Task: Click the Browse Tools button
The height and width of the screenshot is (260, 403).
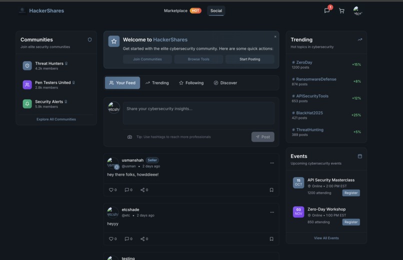Action: click(198, 59)
